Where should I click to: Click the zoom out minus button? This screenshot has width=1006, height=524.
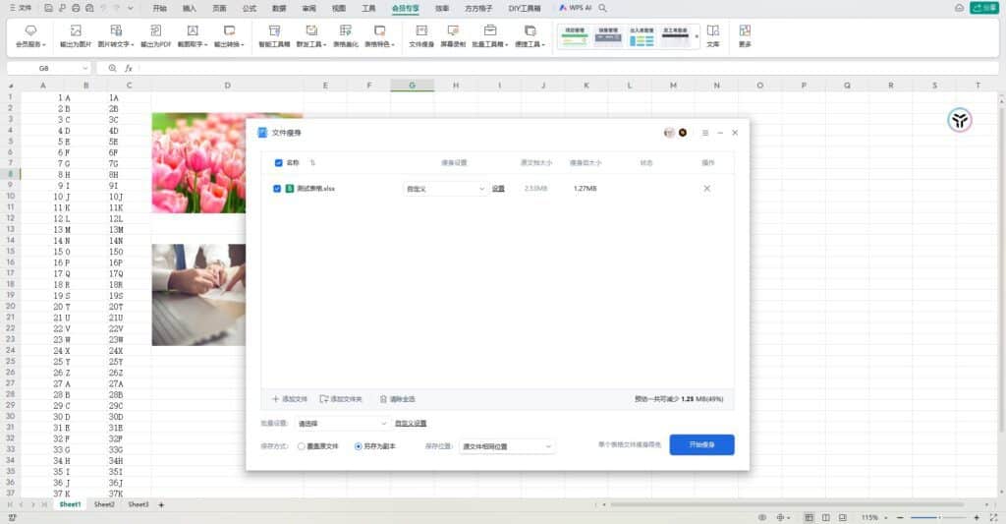coord(900,517)
